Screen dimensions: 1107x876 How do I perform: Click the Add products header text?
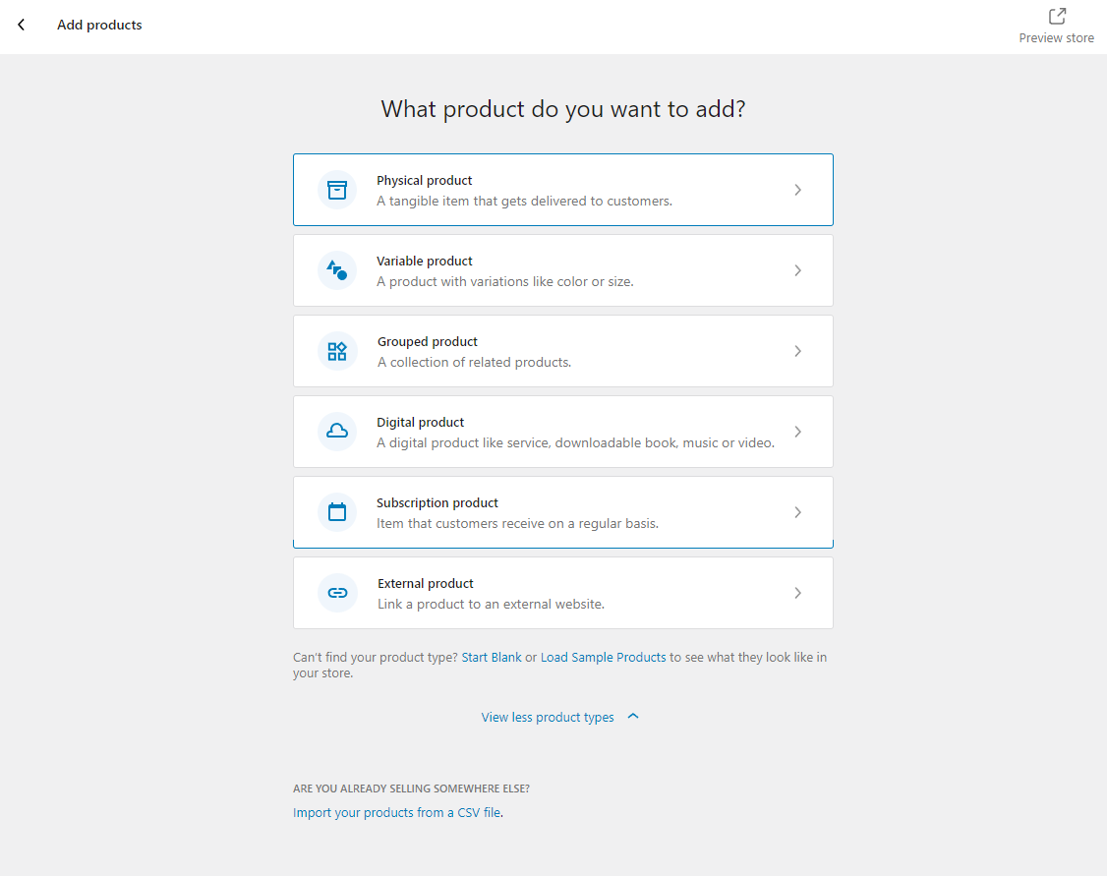pyautogui.click(x=99, y=25)
